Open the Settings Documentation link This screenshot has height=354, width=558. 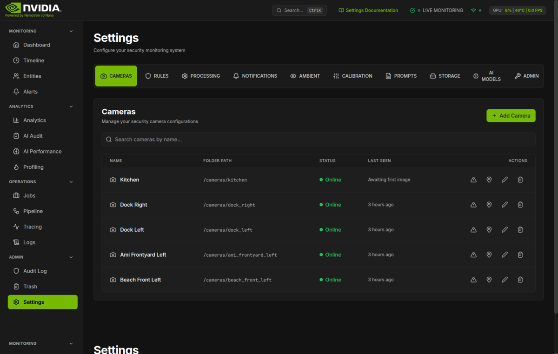pyautogui.click(x=368, y=10)
